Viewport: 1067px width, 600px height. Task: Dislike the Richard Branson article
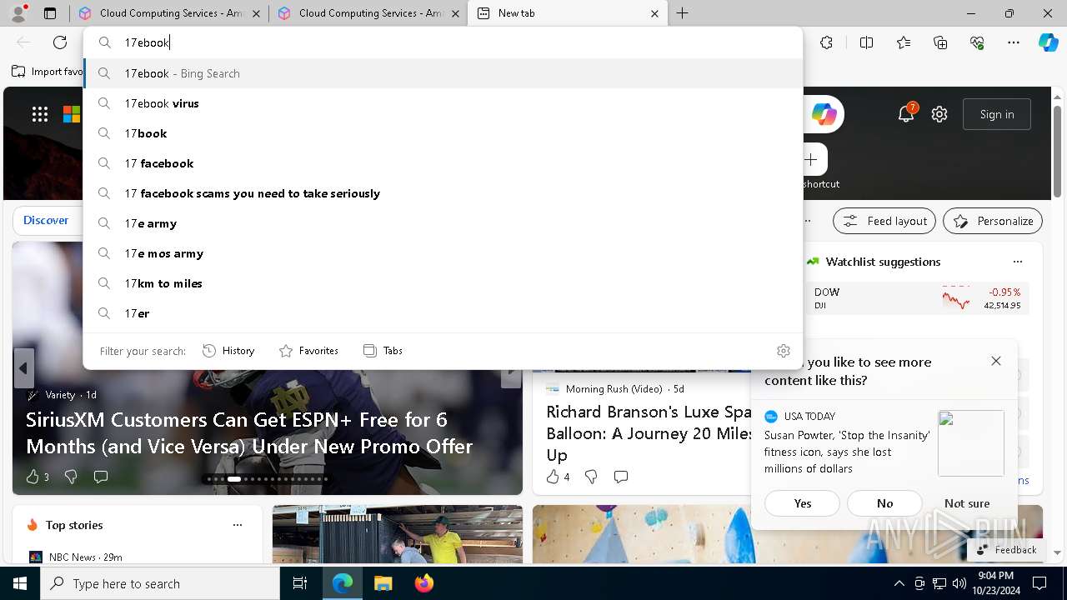(591, 477)
